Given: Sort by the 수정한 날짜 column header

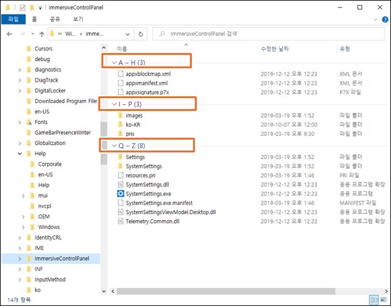Looking at the screenshot, I should [274, 49].
